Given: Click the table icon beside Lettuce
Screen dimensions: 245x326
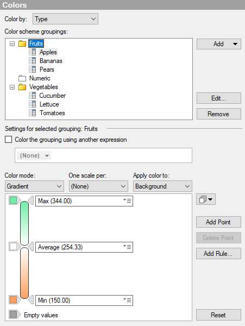Looking at the screenshot, I should tap(33, 104).
